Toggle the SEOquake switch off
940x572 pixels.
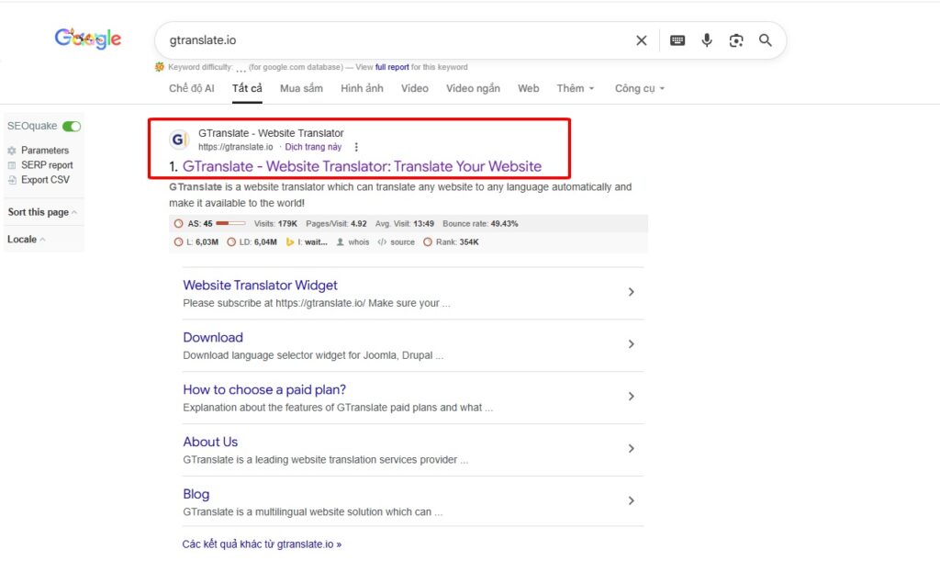click(72, 126)
